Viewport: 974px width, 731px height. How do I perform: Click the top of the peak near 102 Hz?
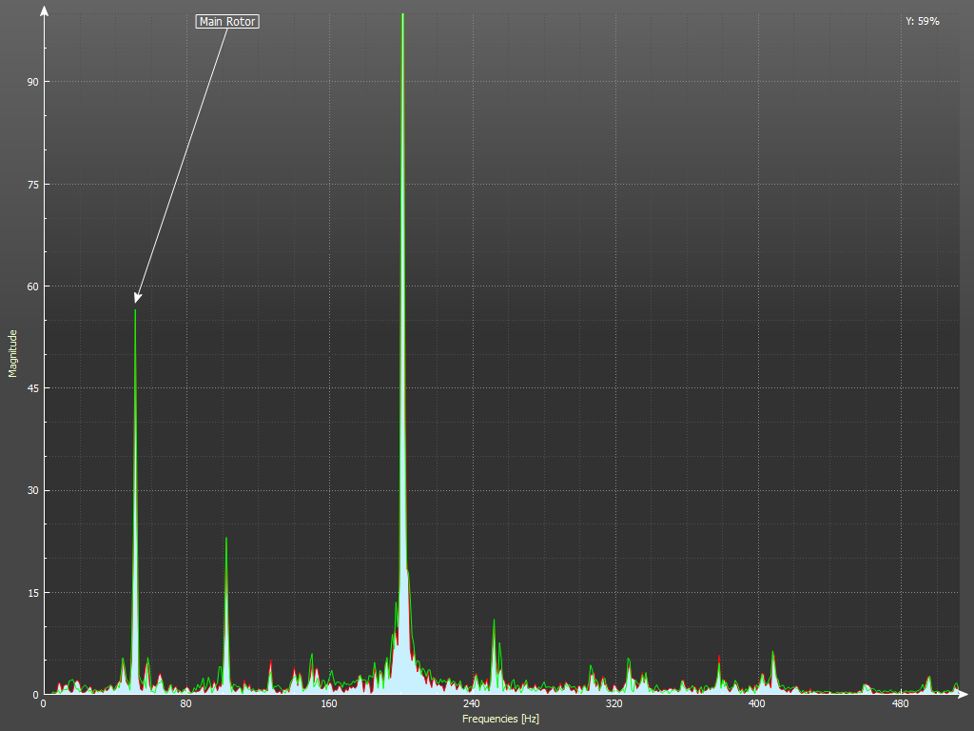[x=225, y=540]
